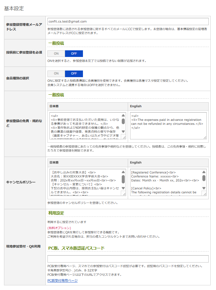The image size is (216, 290).
Task: Click resize handle of English cancel policy textarea
Action: (205, 194)
